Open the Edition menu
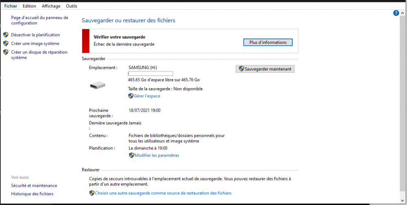407x205 pixels. [x=29, y=6]
